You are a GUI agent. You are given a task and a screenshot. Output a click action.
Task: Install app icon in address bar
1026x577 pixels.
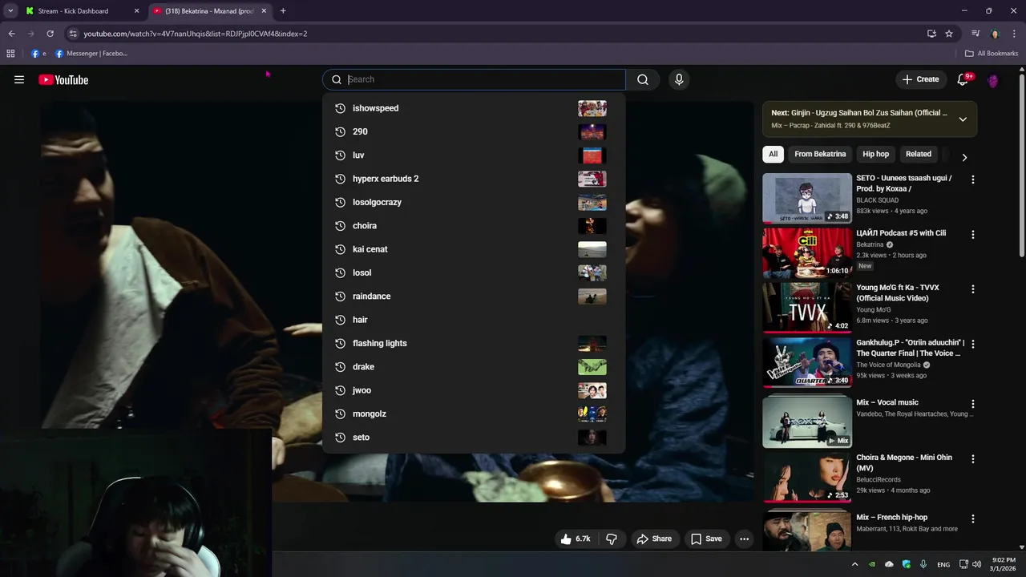click(x=931, y=34)
